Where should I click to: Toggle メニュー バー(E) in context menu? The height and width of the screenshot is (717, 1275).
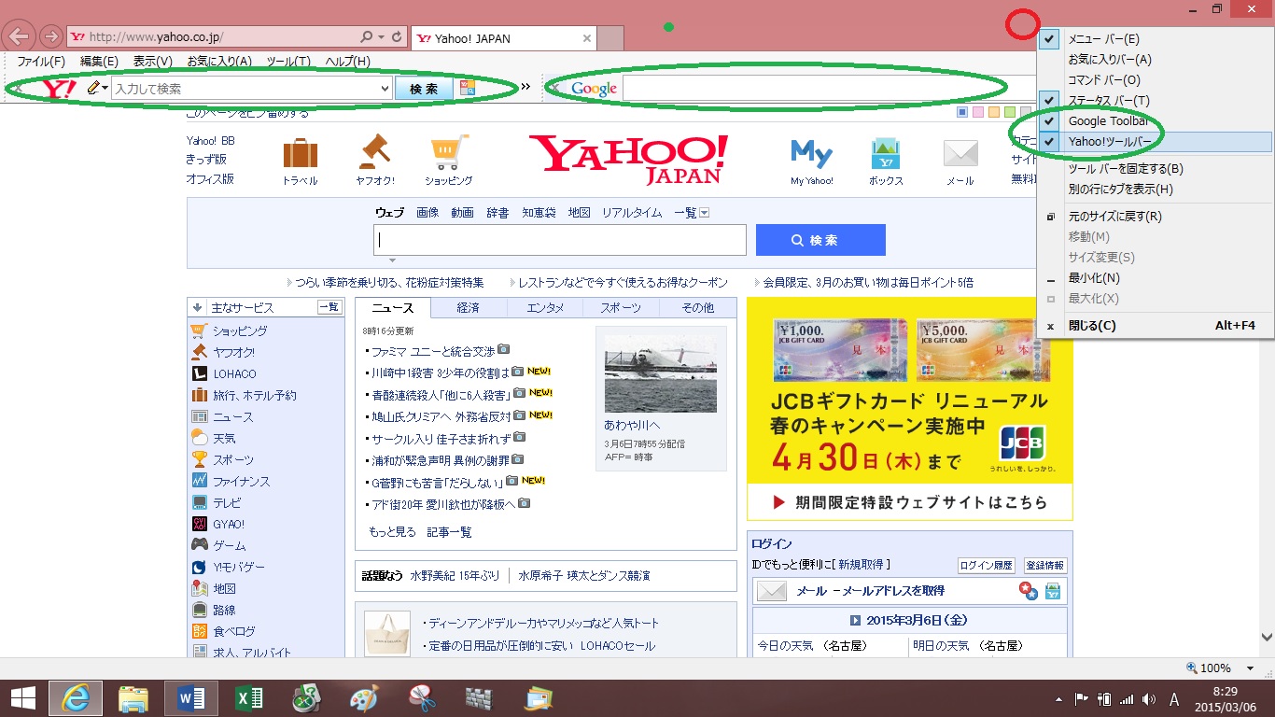pyautogui.click(x=1155, y=39)
